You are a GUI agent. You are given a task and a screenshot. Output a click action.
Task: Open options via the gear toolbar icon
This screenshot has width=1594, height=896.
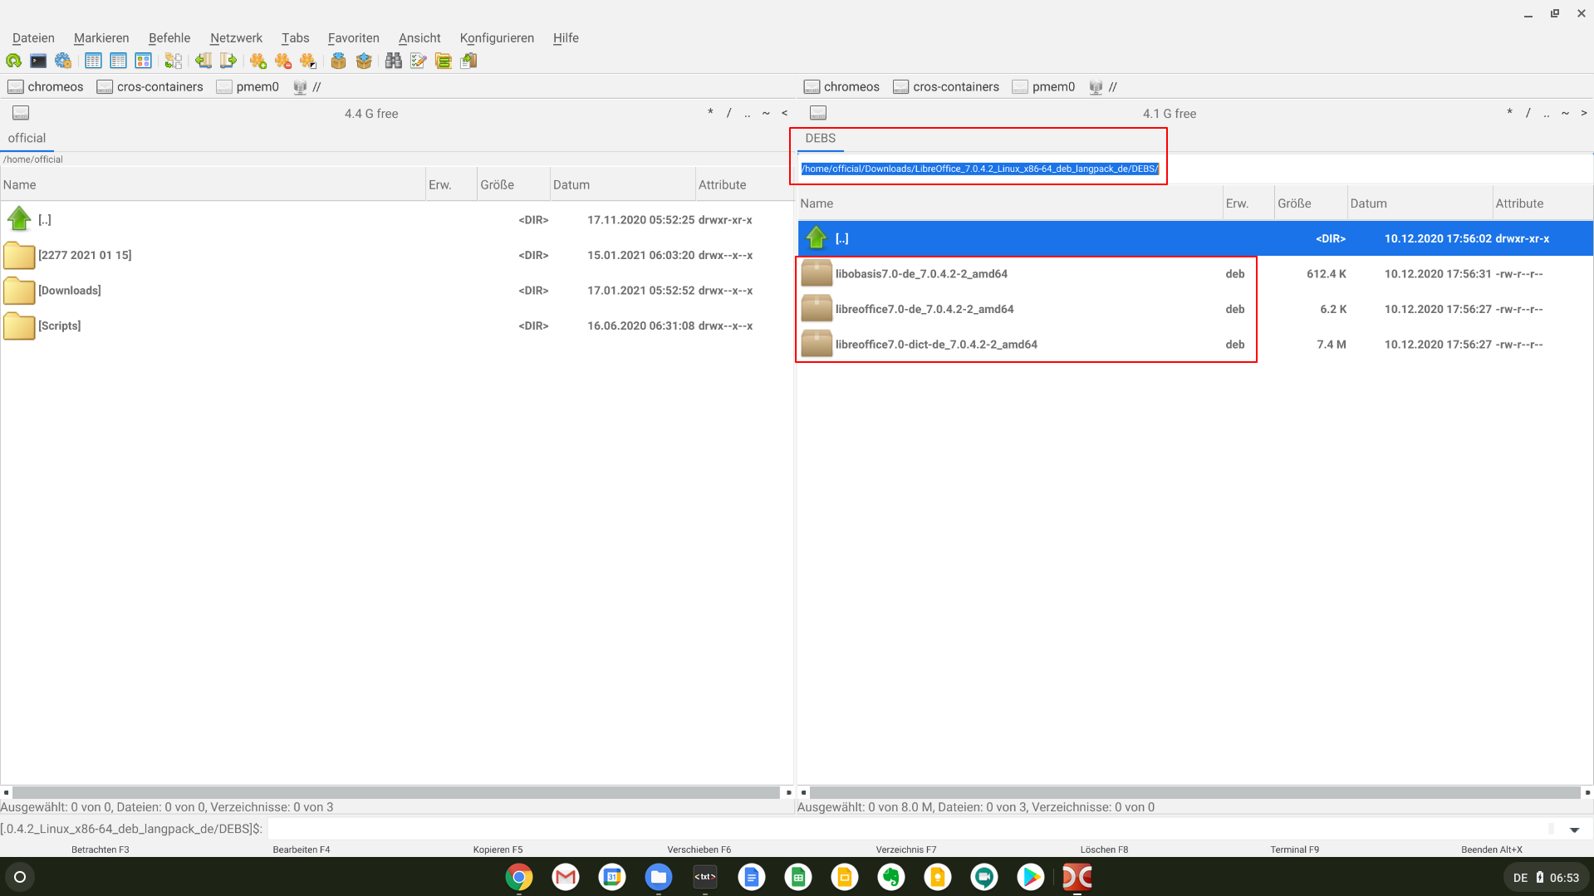click(63, 61)
